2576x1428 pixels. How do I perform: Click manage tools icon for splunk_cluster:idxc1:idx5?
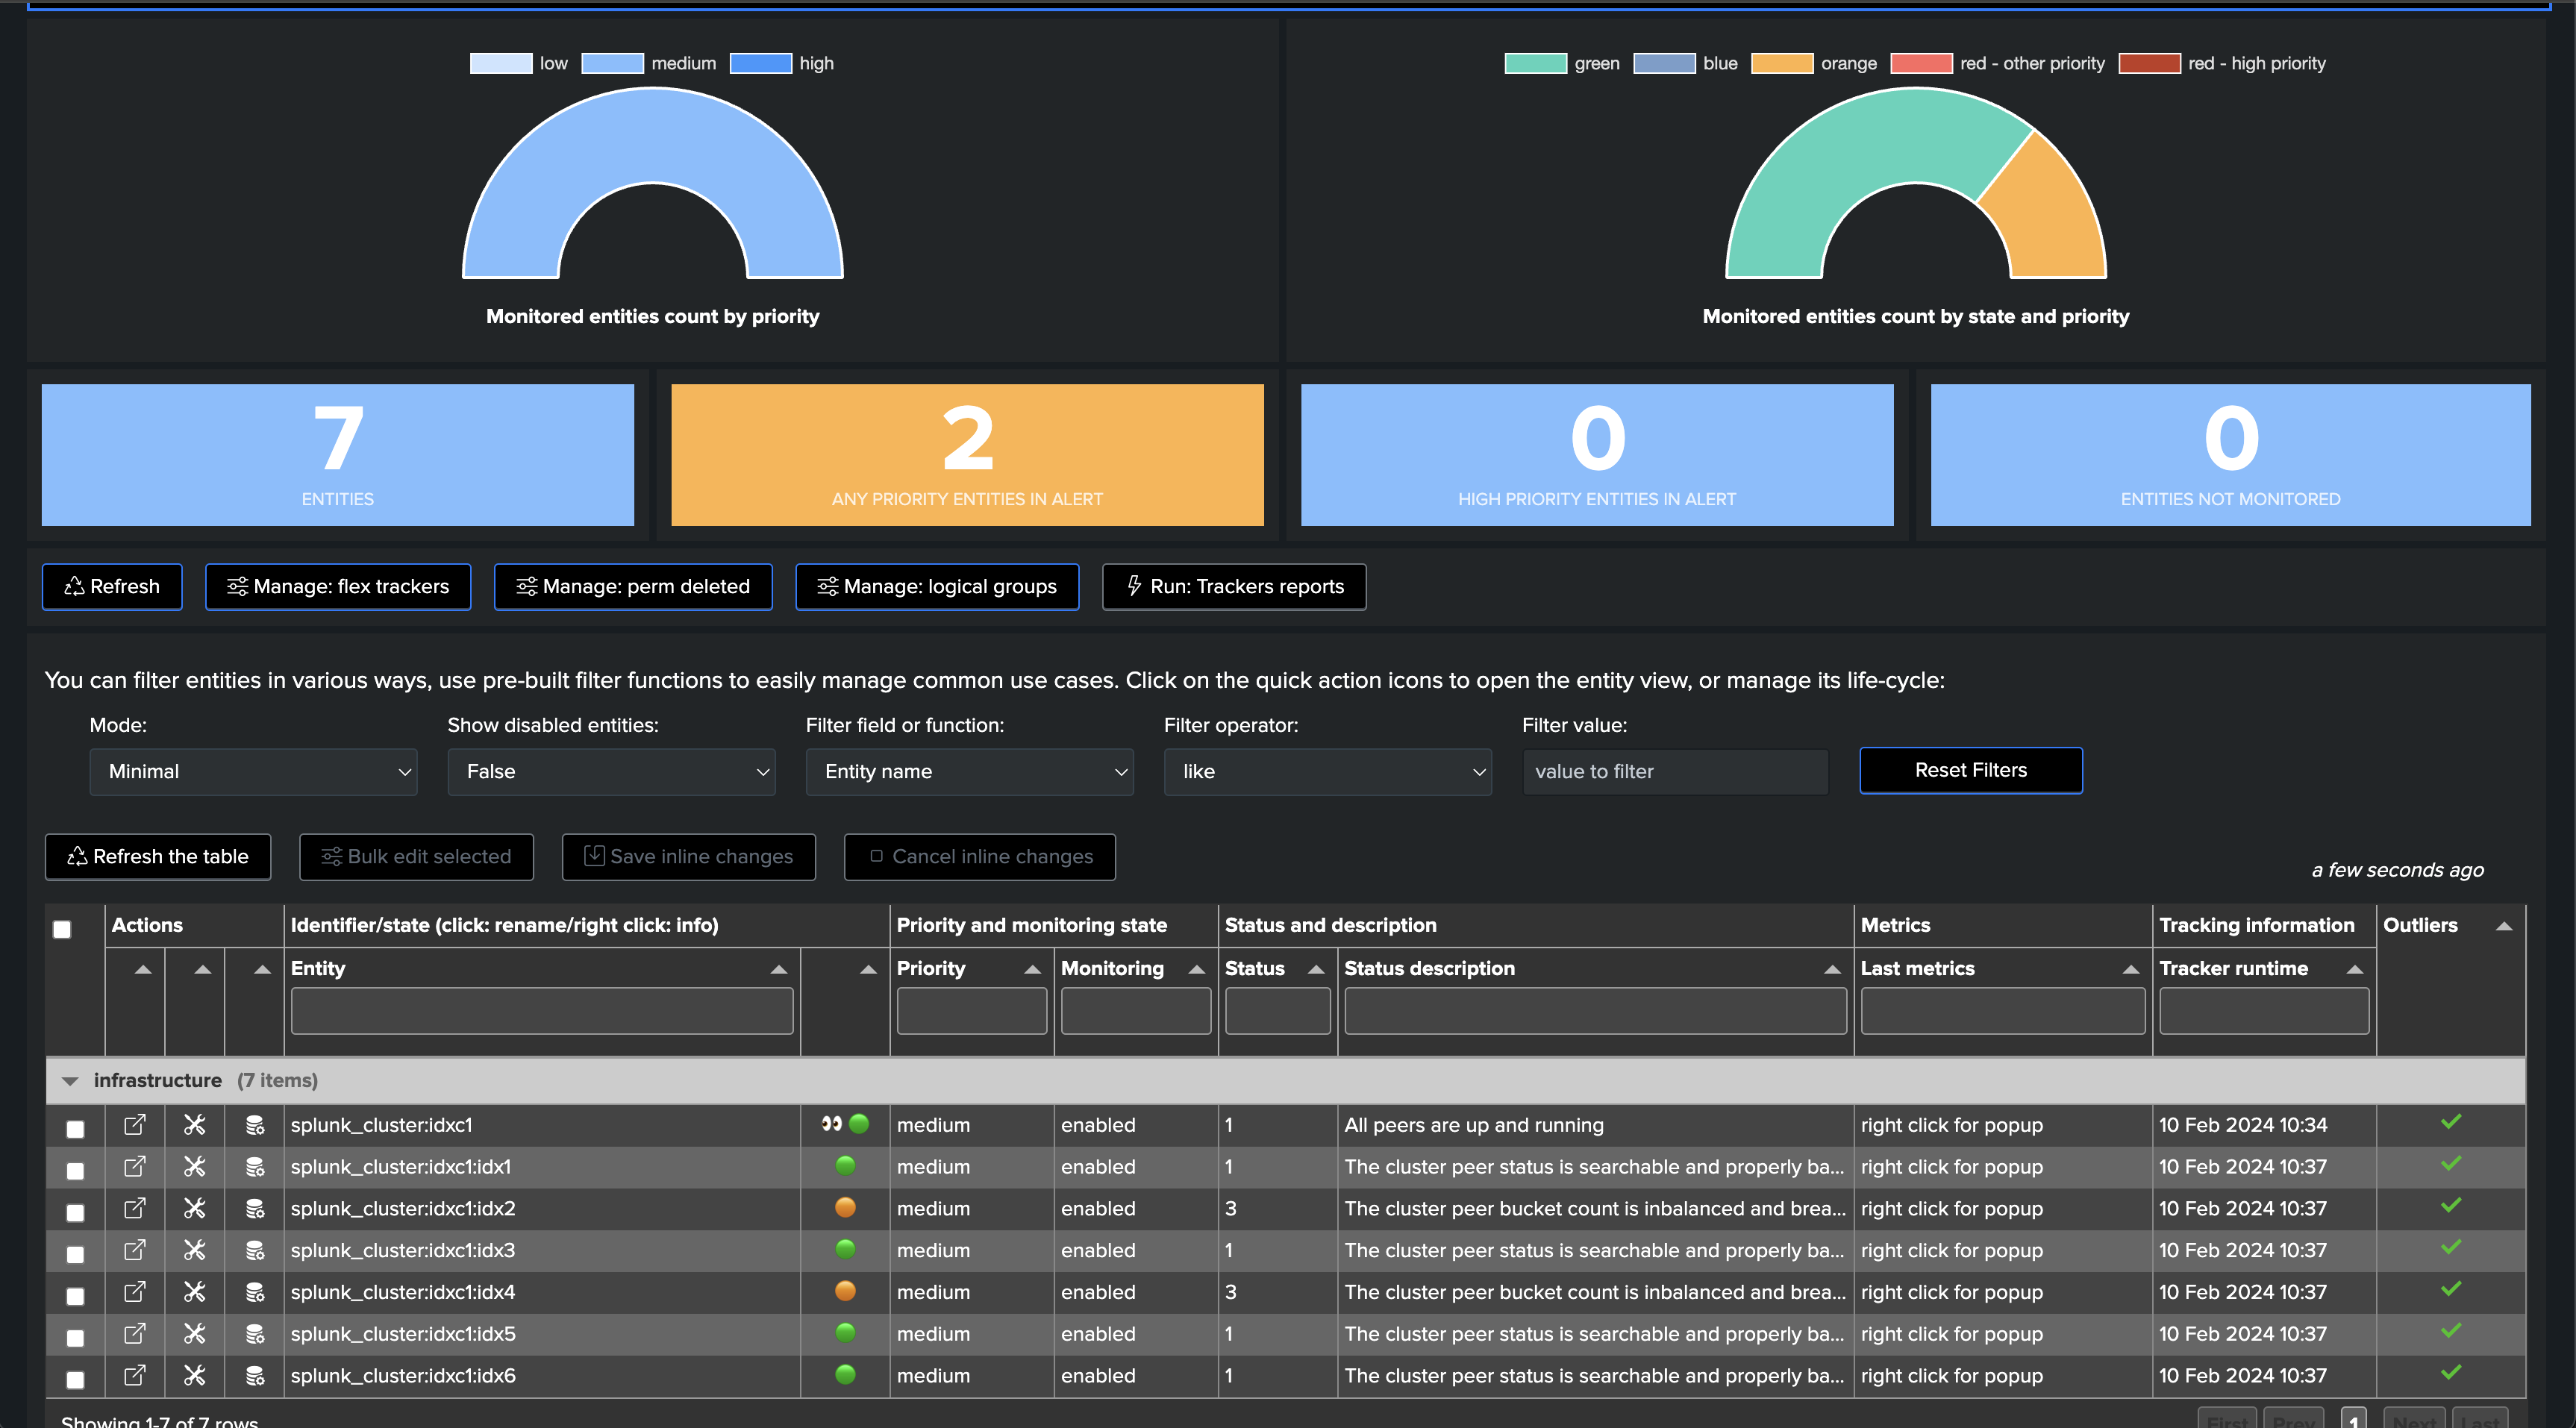click(194, 1333)
